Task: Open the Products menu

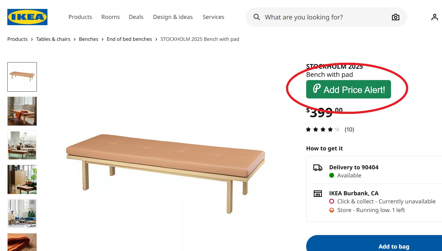Action: point(80,17)
